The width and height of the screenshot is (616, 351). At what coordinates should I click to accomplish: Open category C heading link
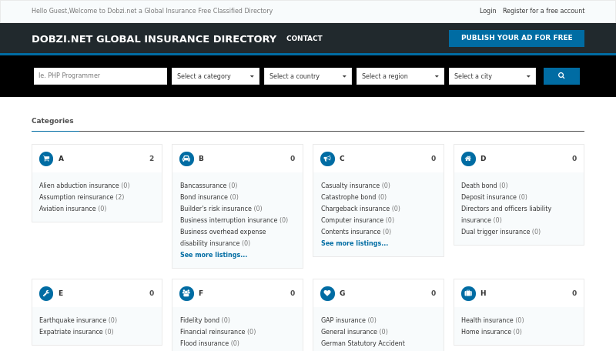pyautogui.click(x=342, y=159)
